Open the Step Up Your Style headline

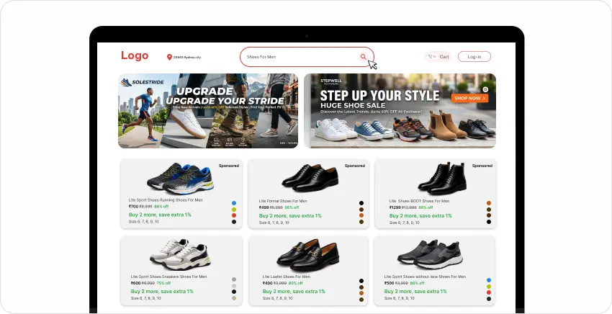(379, 95)
